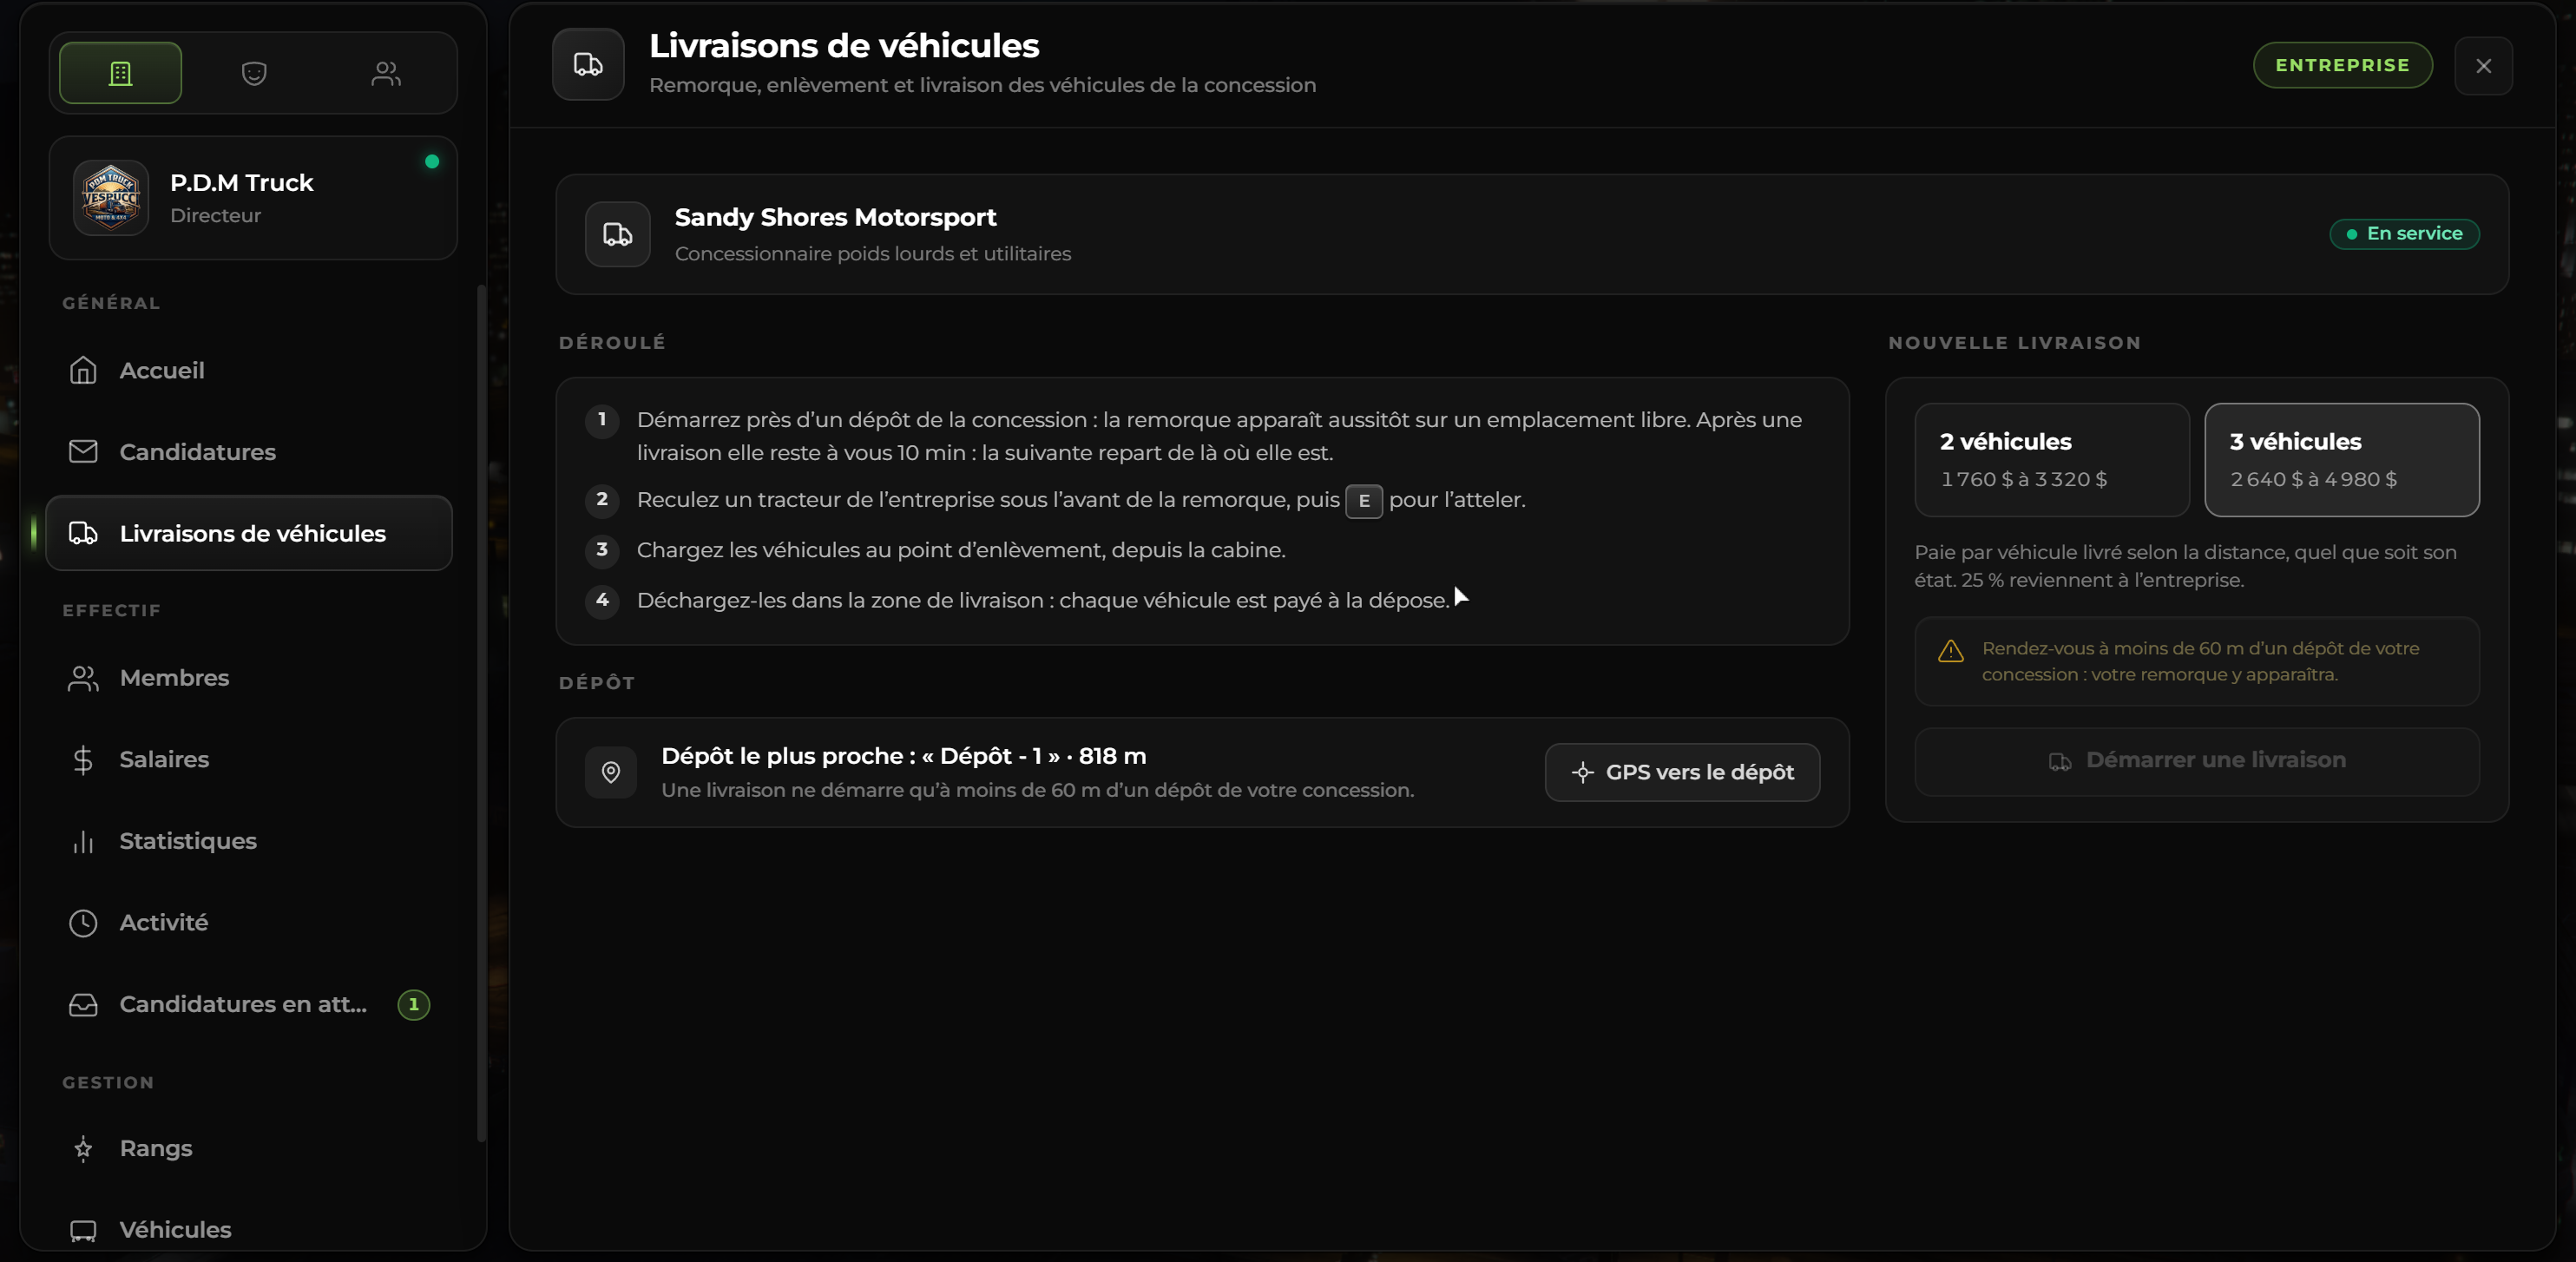Click the Statistiques bar chart icon
The width and height of the screenshot is (2576, 1262).
click(x=83, y=841)
